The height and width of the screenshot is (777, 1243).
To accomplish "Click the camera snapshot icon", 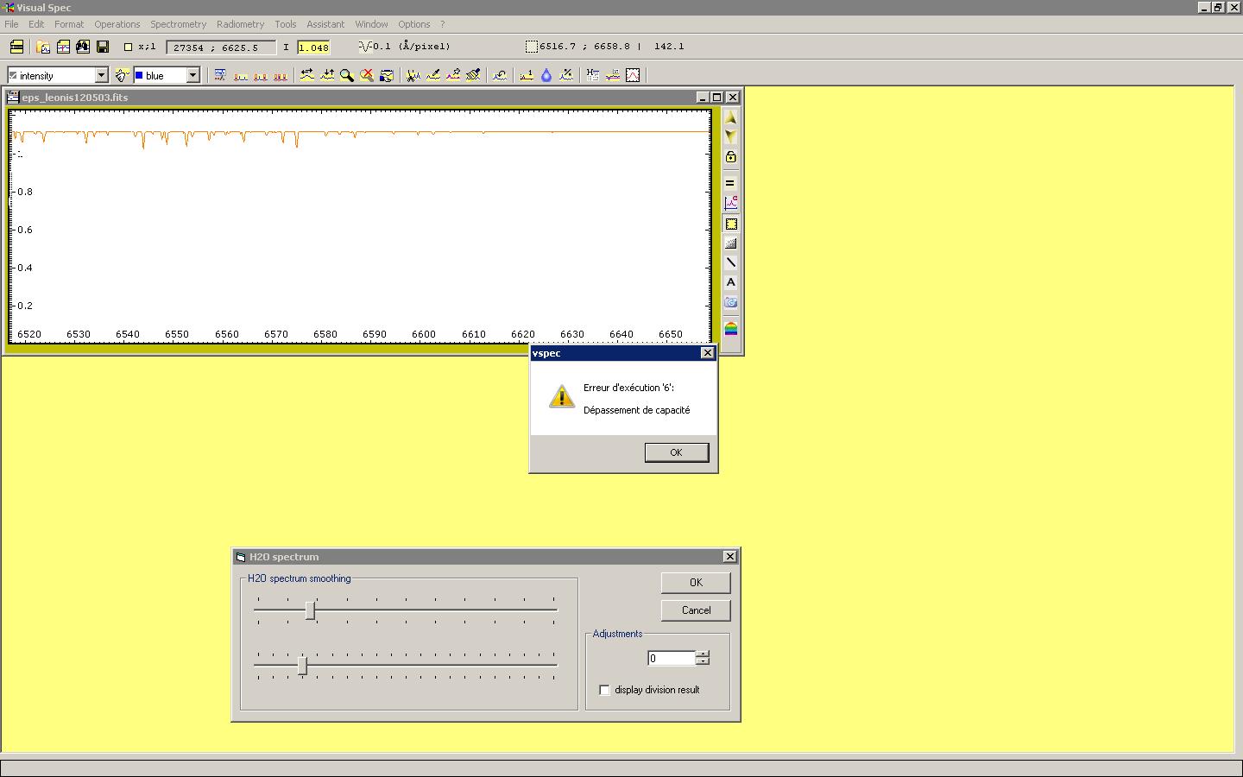I will pyautogui.click(x=731, y=303).
